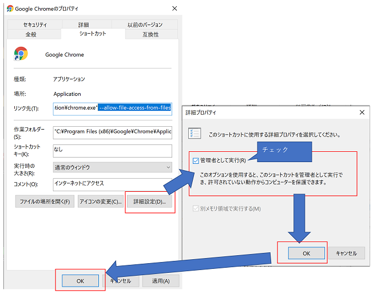The width and height of the screenshot is (373, 294).
Task: Click the ショートカットキー(K) field showing なし
Action: (112, 151)
